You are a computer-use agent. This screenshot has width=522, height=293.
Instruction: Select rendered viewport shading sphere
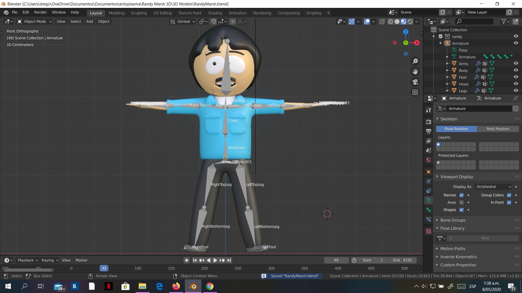(x=410, y=21)
